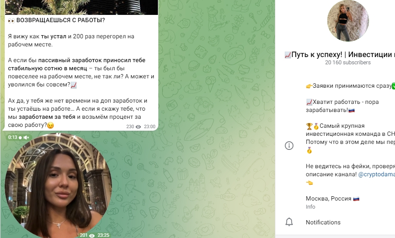Click the 23:00 timestamp on the text post
Image resolution: width=395 pixels, height=238 pixels.
coord(149,127)
